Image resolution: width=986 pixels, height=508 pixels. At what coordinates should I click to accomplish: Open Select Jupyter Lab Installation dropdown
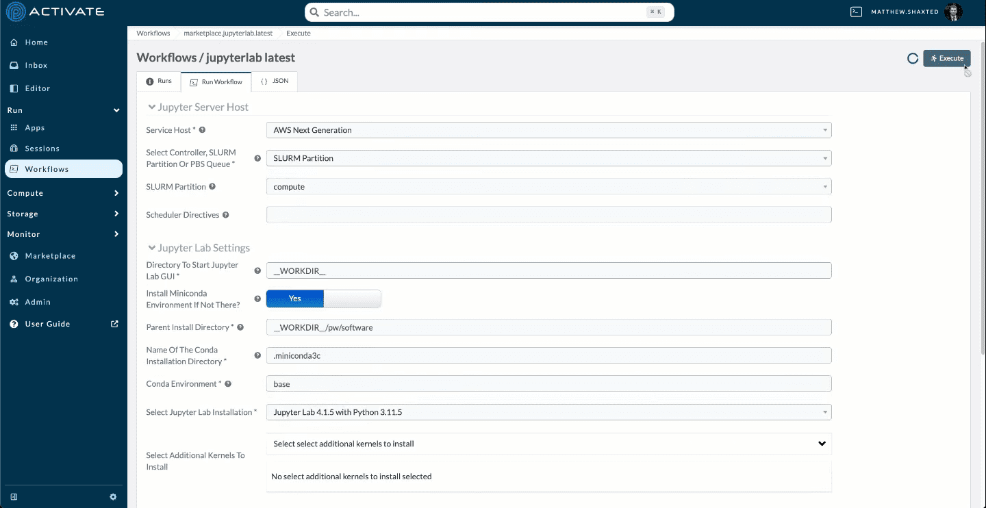coord(548,412)
